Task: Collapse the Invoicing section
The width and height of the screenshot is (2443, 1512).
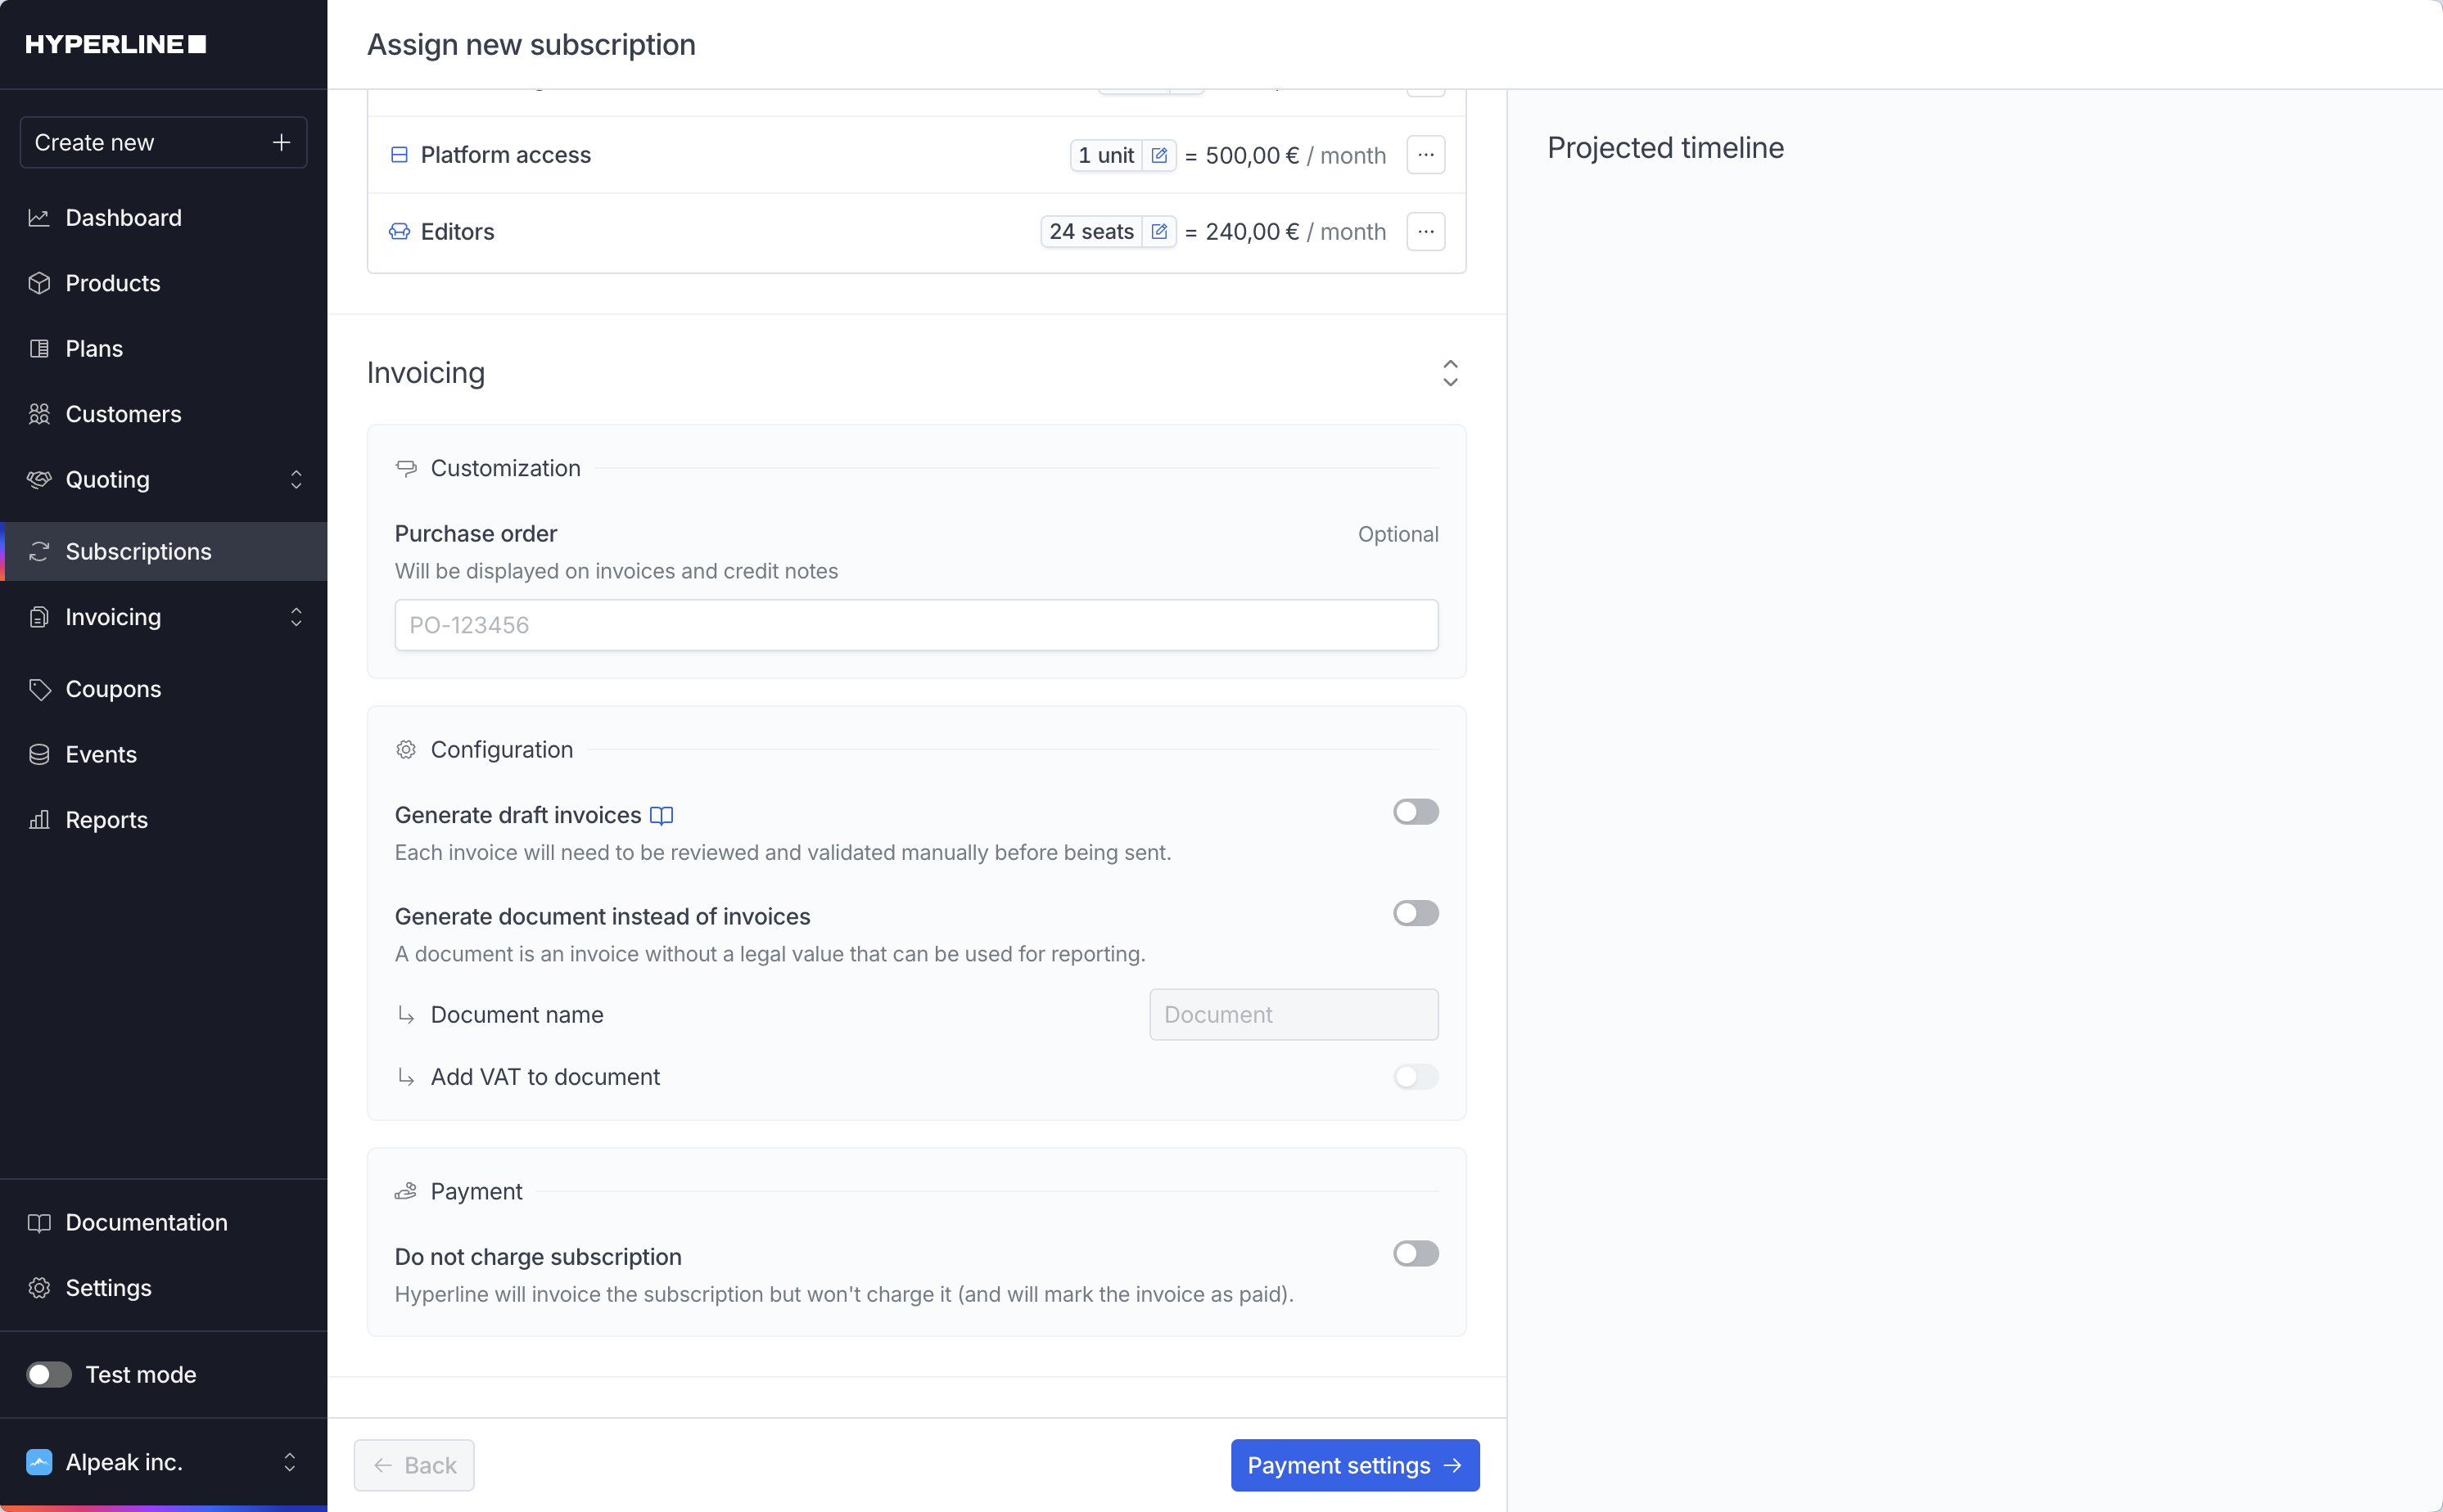Action: [x=1450, y=373]
